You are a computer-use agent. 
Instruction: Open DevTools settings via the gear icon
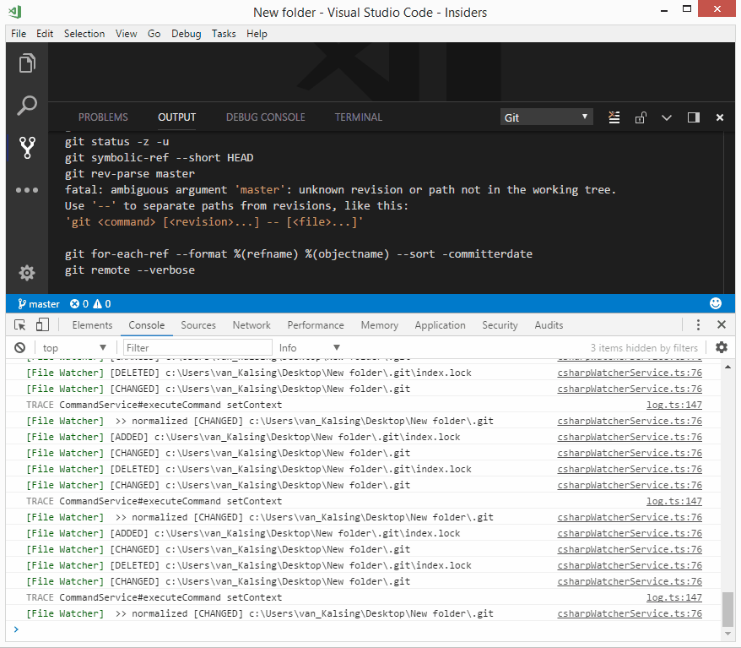tap(722, 347)
